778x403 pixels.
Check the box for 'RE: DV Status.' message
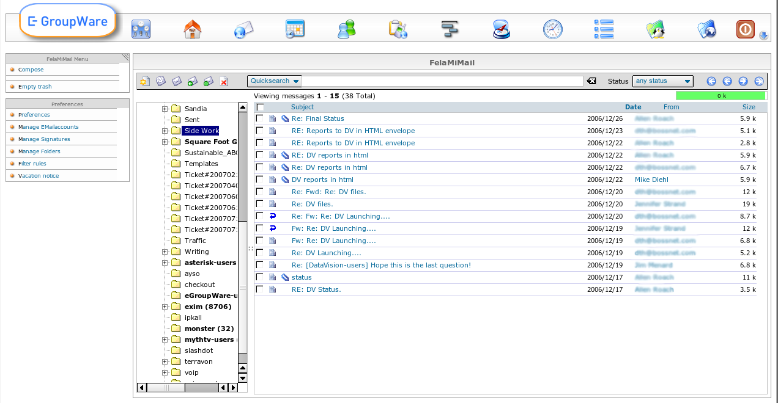tap(260, 289)
